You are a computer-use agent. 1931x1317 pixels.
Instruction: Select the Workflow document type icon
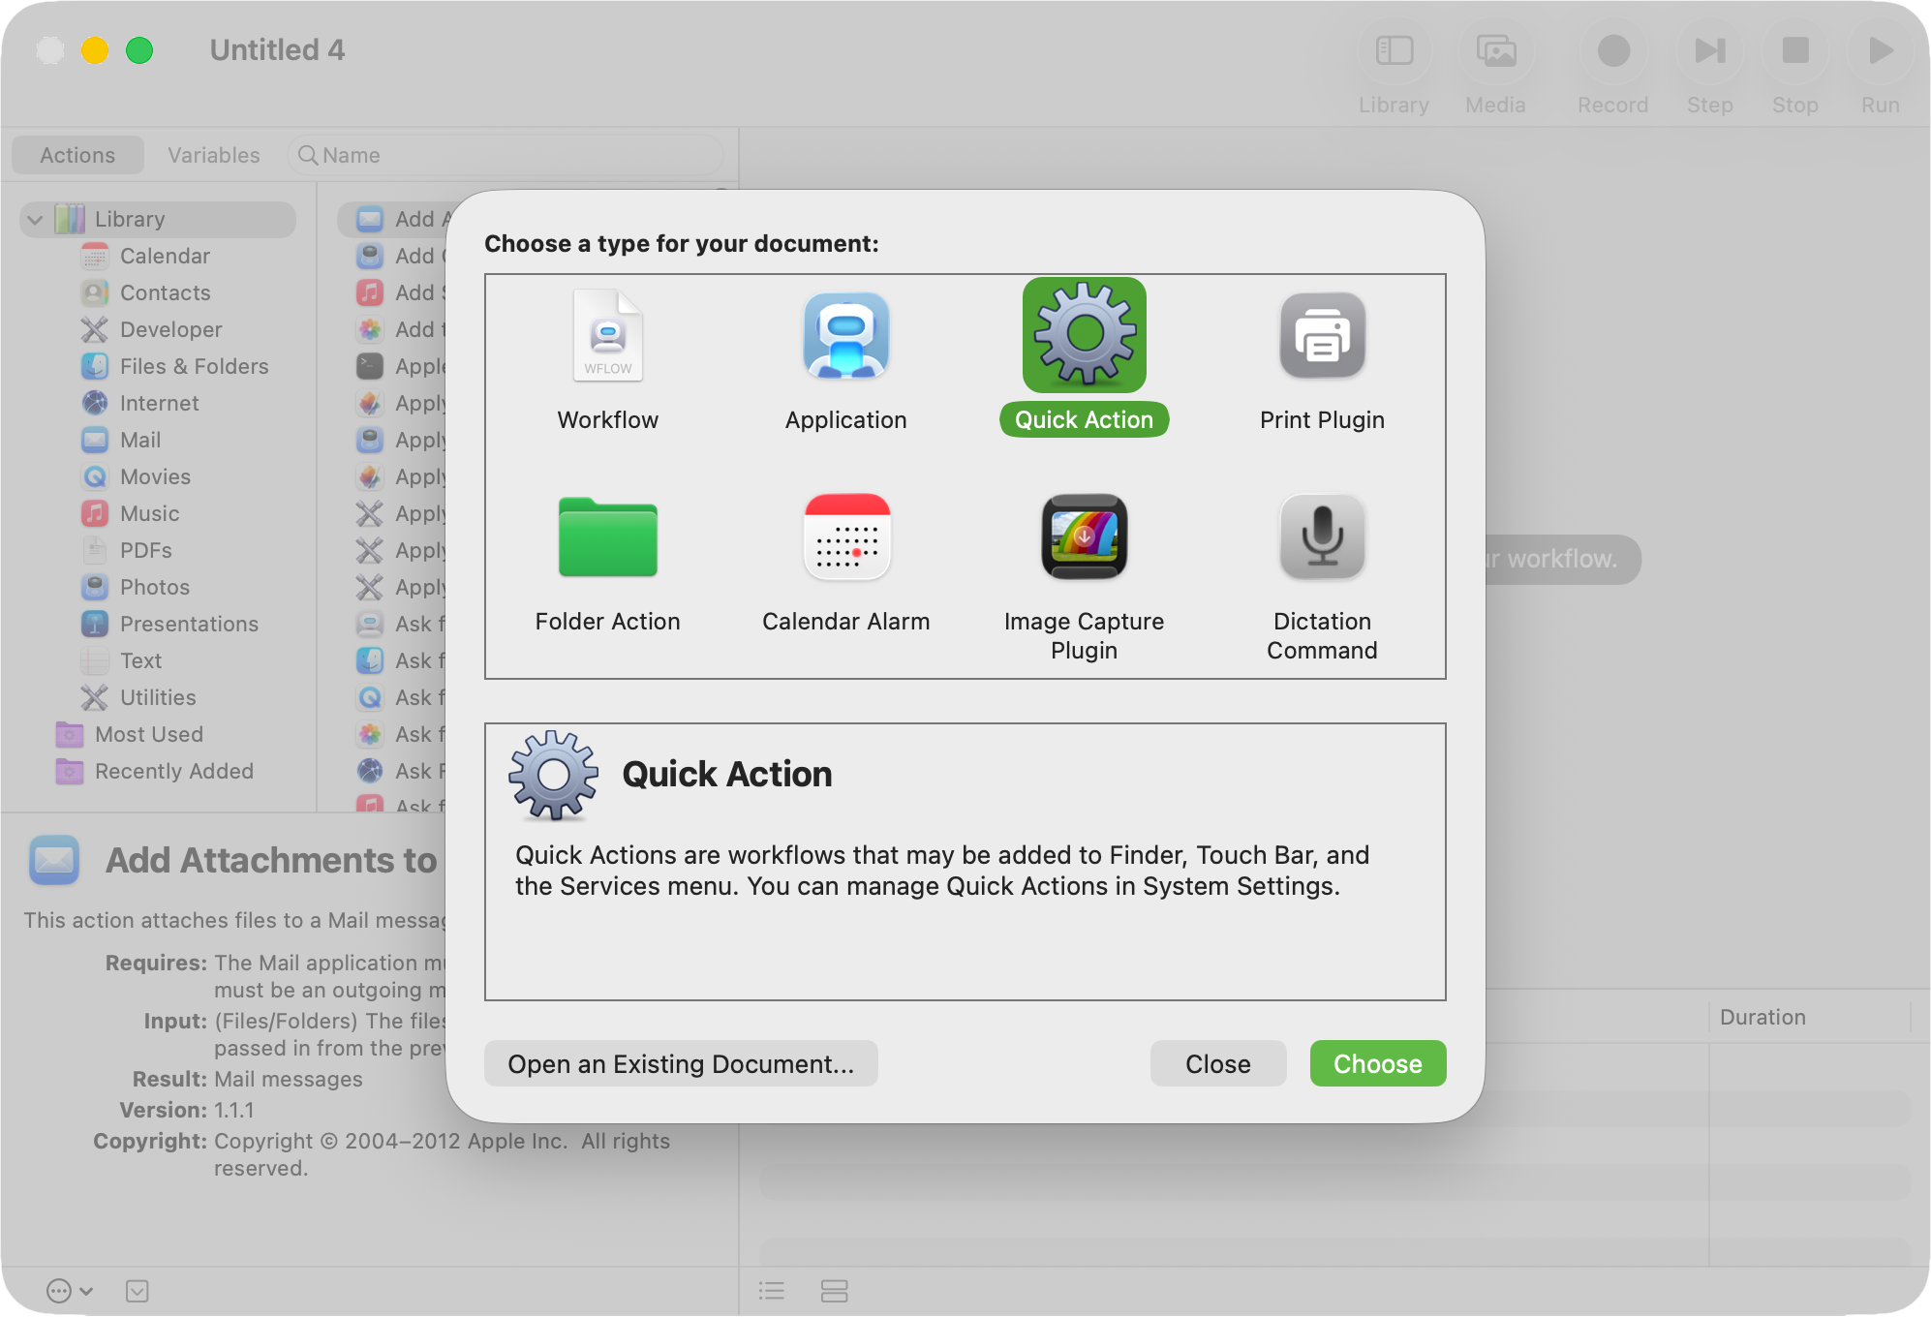[x=607, y=335]
